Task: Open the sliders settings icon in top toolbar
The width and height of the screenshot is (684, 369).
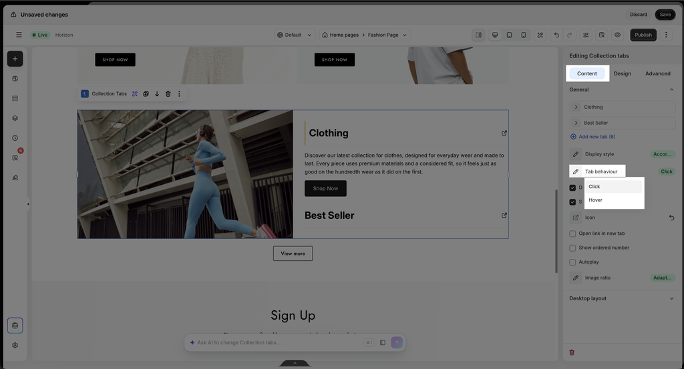Action: click(586, 35)
